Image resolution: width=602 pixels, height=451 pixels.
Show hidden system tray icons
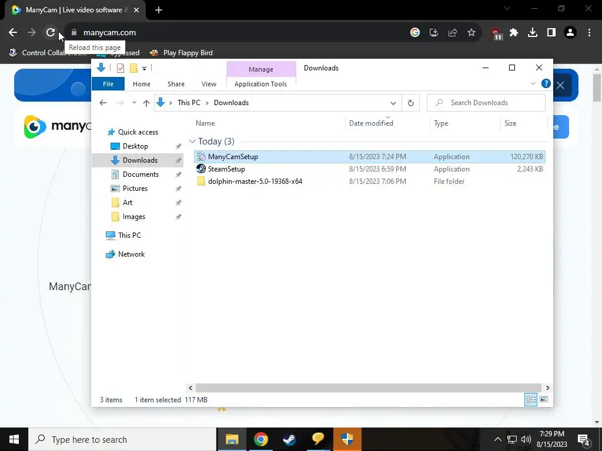(x=497, y=439)
